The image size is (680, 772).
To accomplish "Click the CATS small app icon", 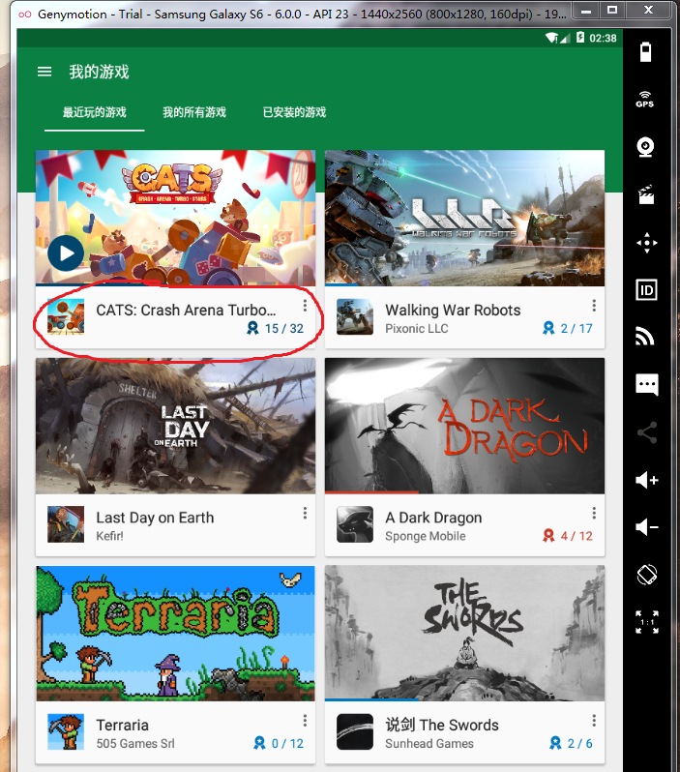I will [66, 316].
